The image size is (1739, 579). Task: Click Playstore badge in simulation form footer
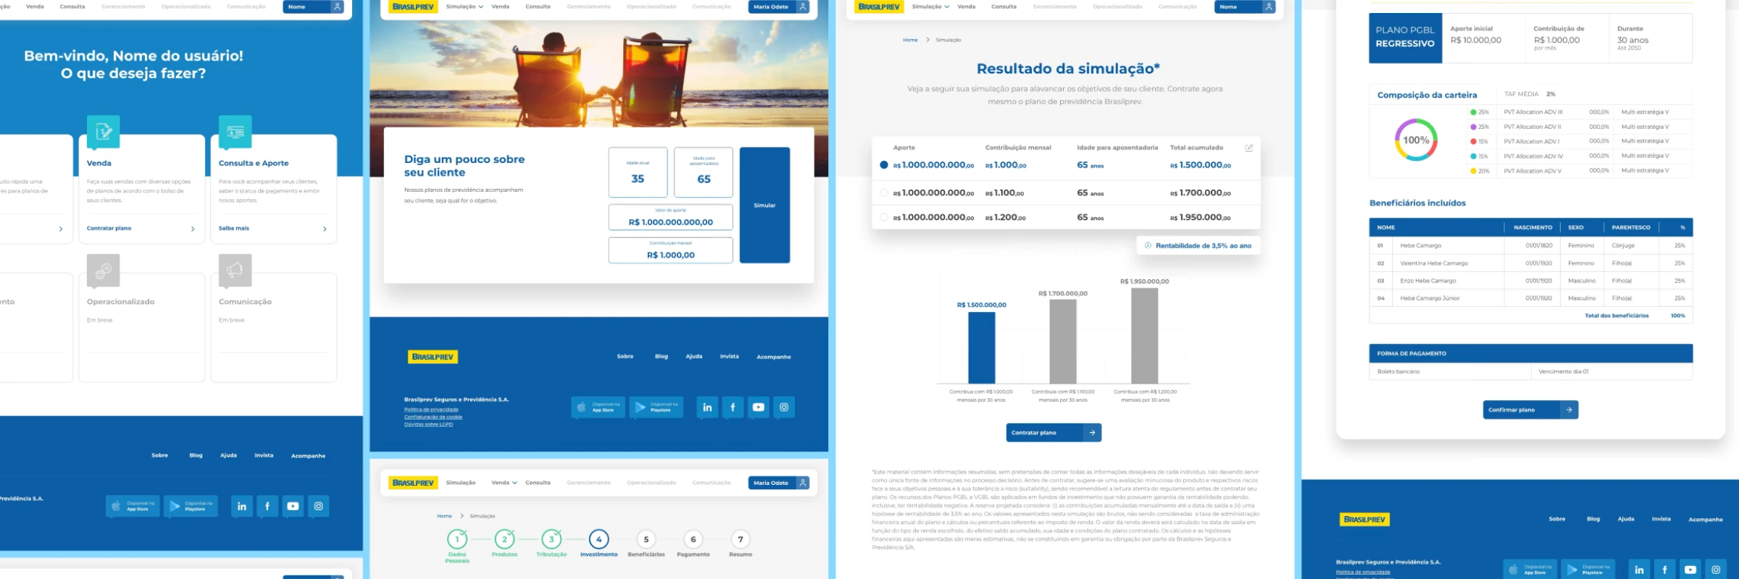(656, 407)
